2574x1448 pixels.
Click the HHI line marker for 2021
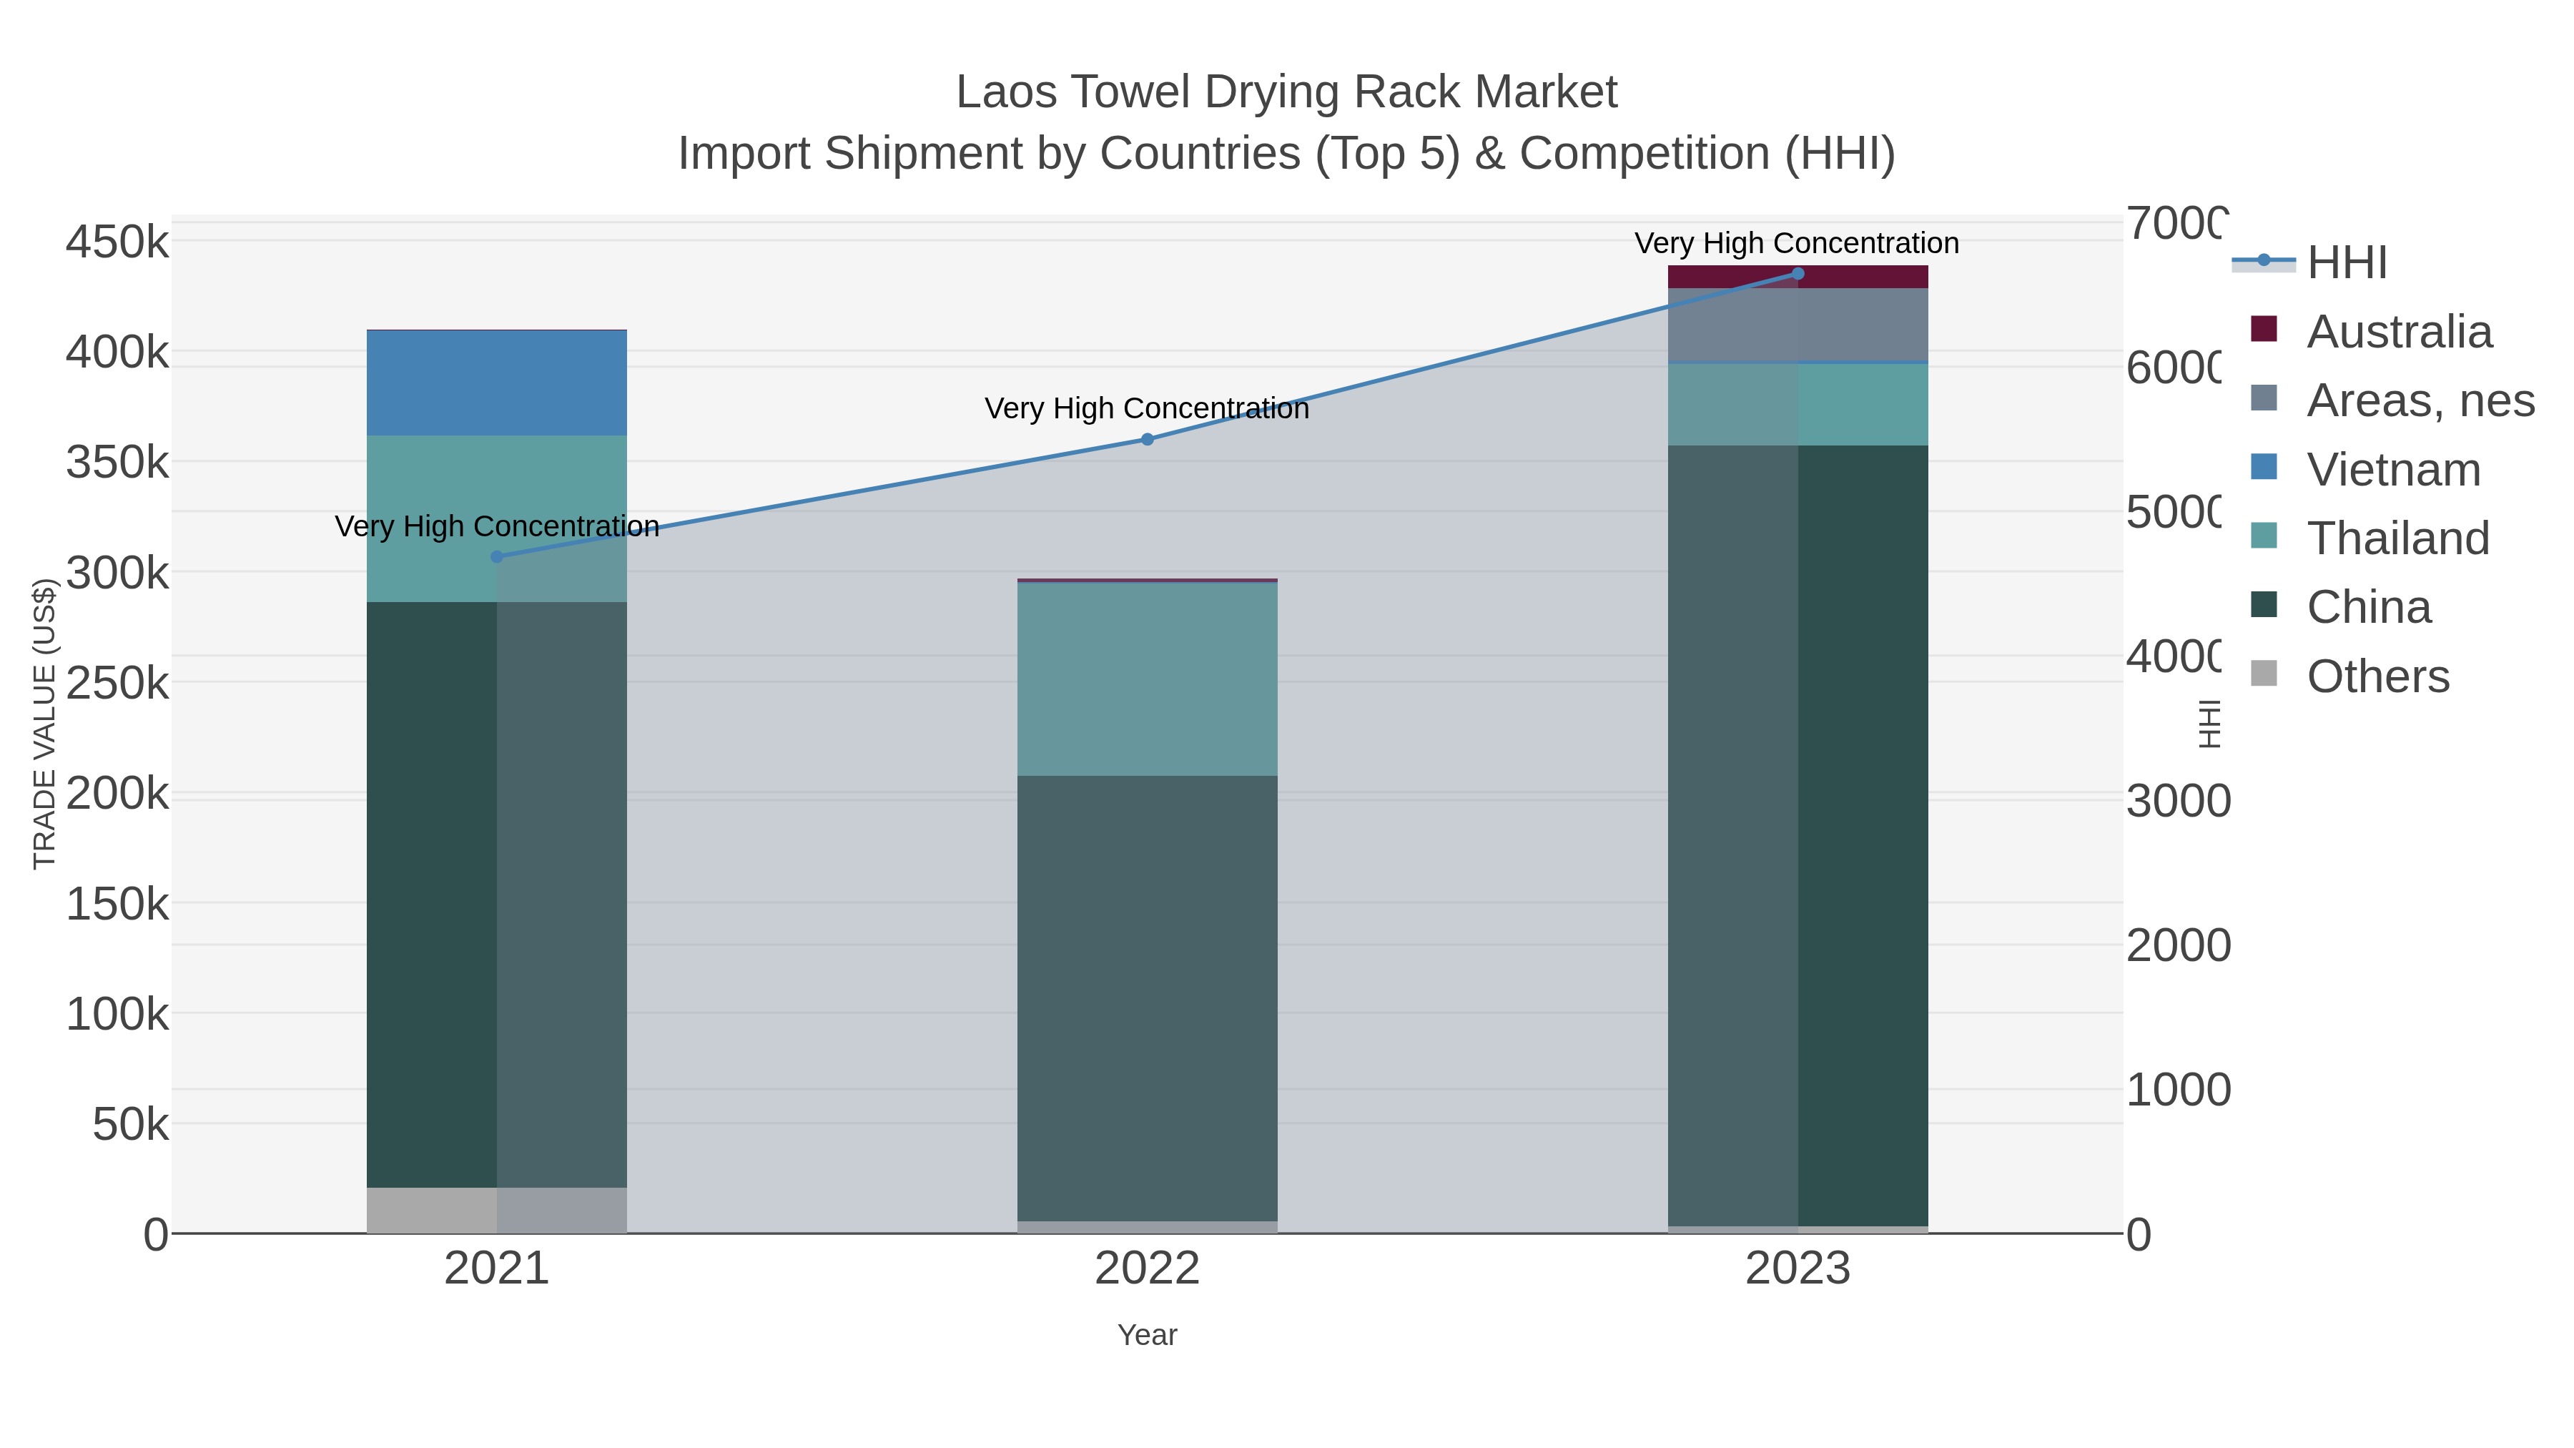click(497, 556)
